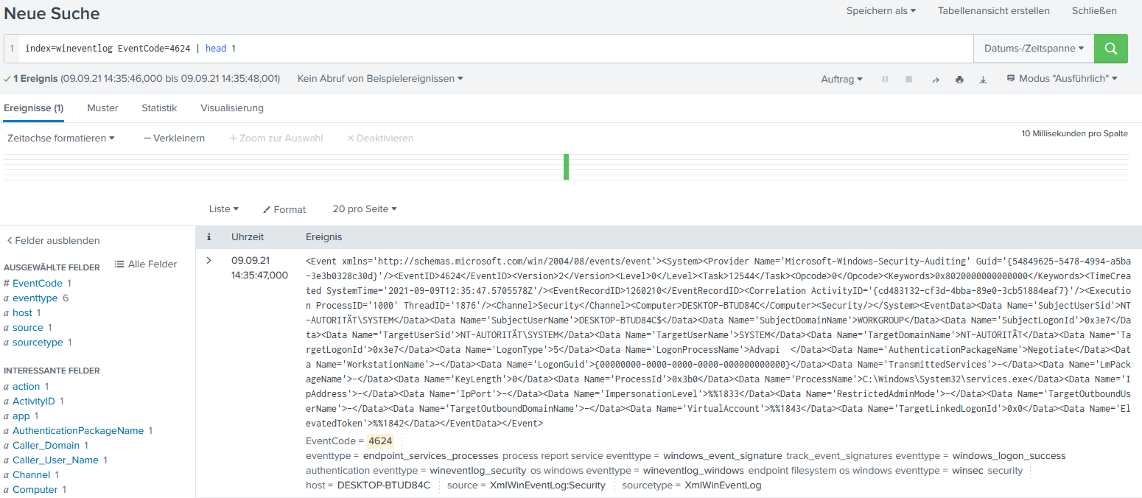Screen dimensions: 1142x498
Task: Click the Uhrzeit column header
Action: (248, 237)
